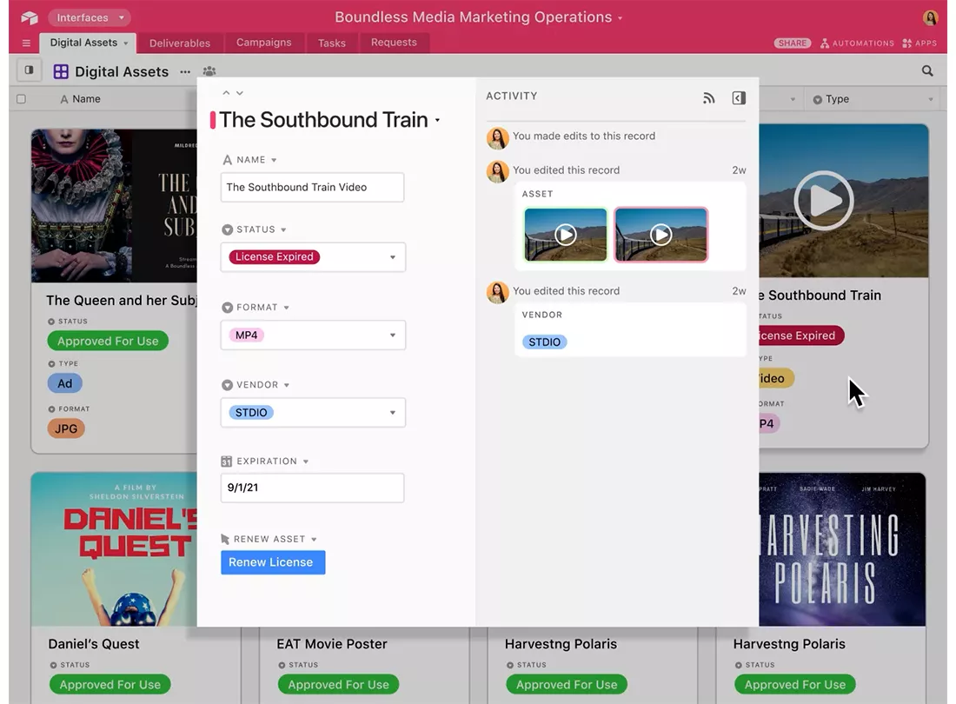Click the Renew License button
Viewport: 956px width, 704px height.
[273, 562]
